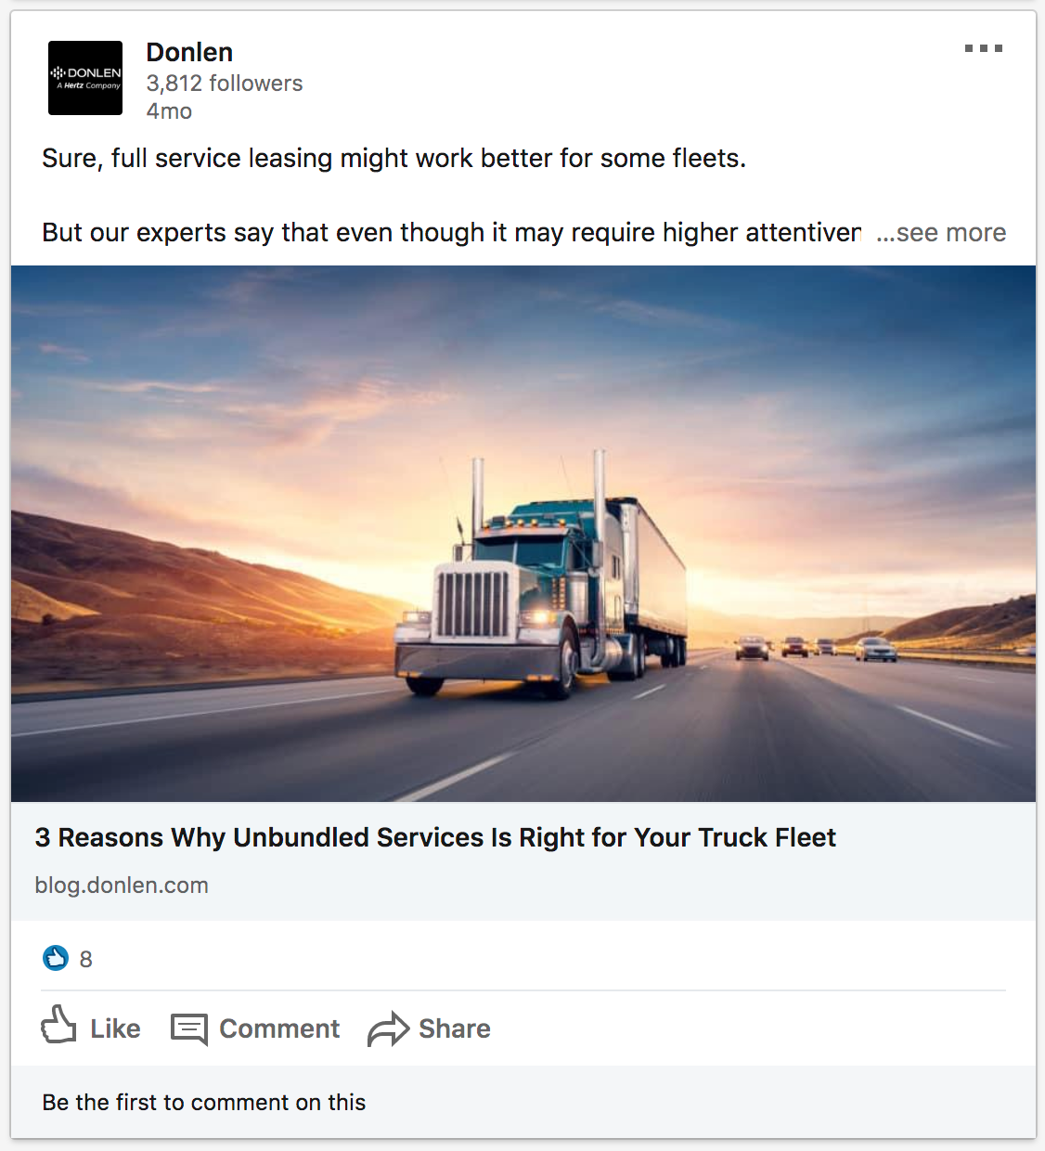Screen dimensions: 1045x1151
Task: Click the Like text label
Action: point(115,1028)
